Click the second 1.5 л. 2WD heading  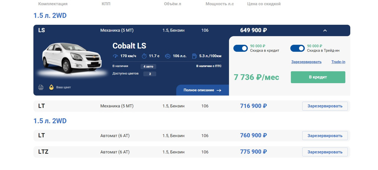[x=50, y=121]
